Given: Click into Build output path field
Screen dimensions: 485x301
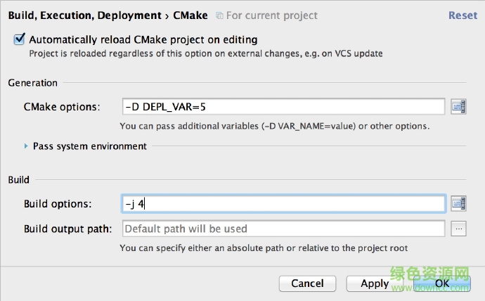Looking at the screenshot, I should (x=283, y=229).
